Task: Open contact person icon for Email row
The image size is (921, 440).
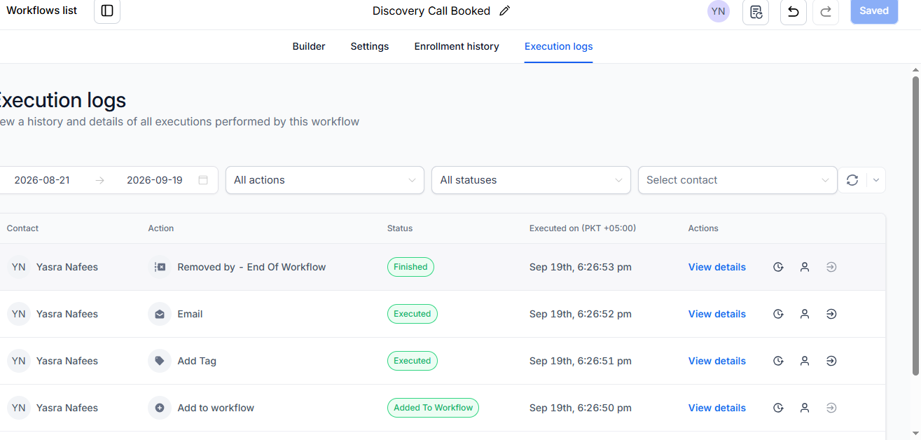Action: point(805,314)
